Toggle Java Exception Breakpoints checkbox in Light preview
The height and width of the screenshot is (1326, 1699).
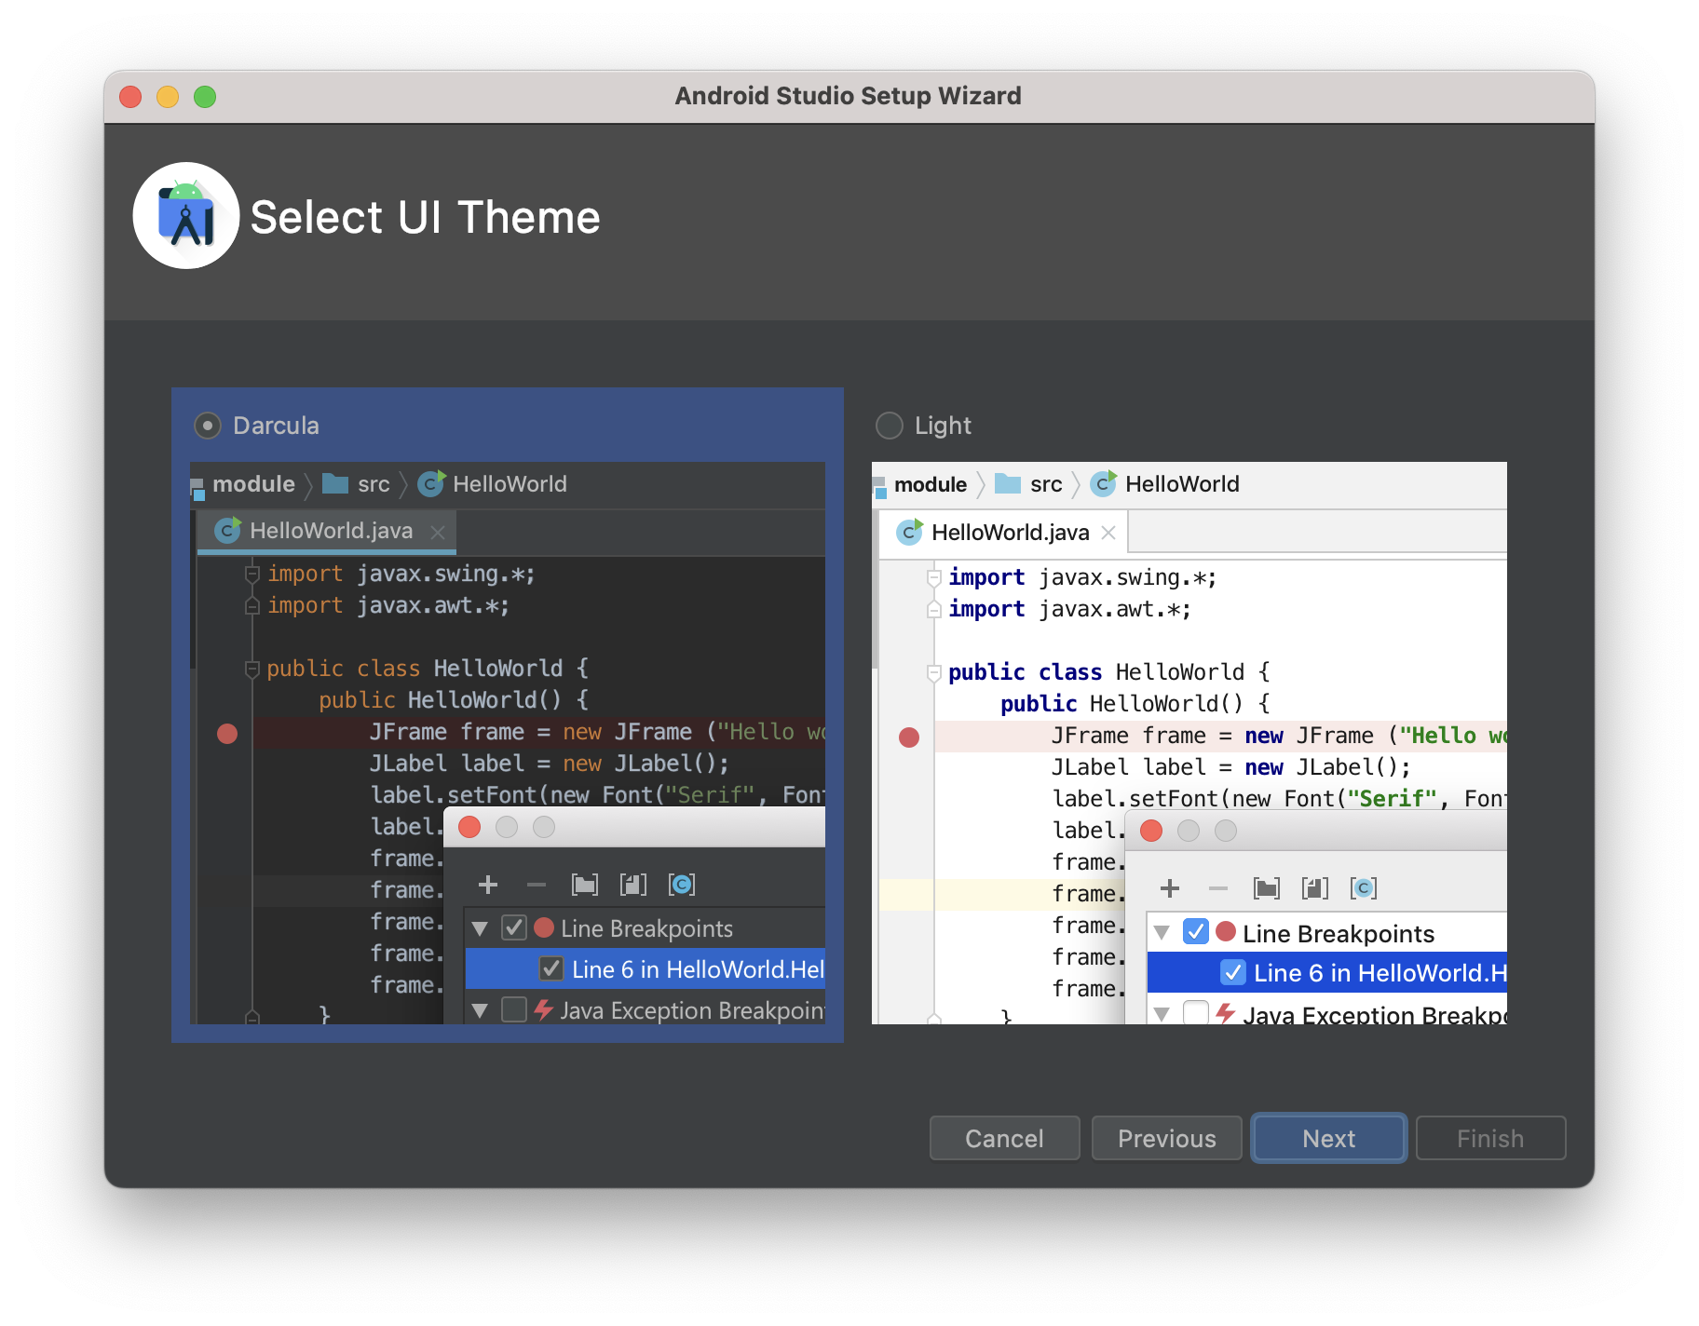pos(1196,1012)
